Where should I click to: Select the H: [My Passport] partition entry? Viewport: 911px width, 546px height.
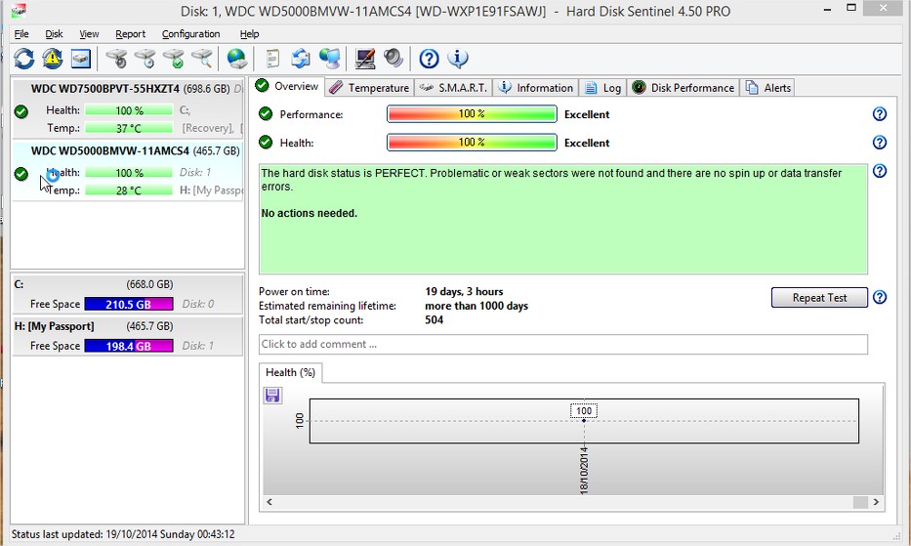pos(128,336)
